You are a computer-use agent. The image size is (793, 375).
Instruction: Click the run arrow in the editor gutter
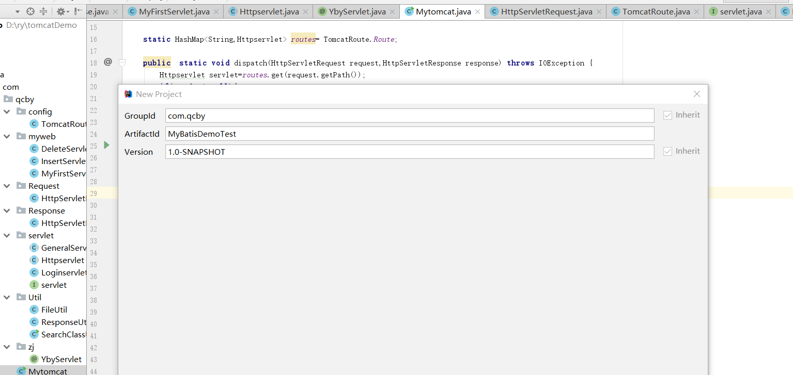click(x=106, y=145)
